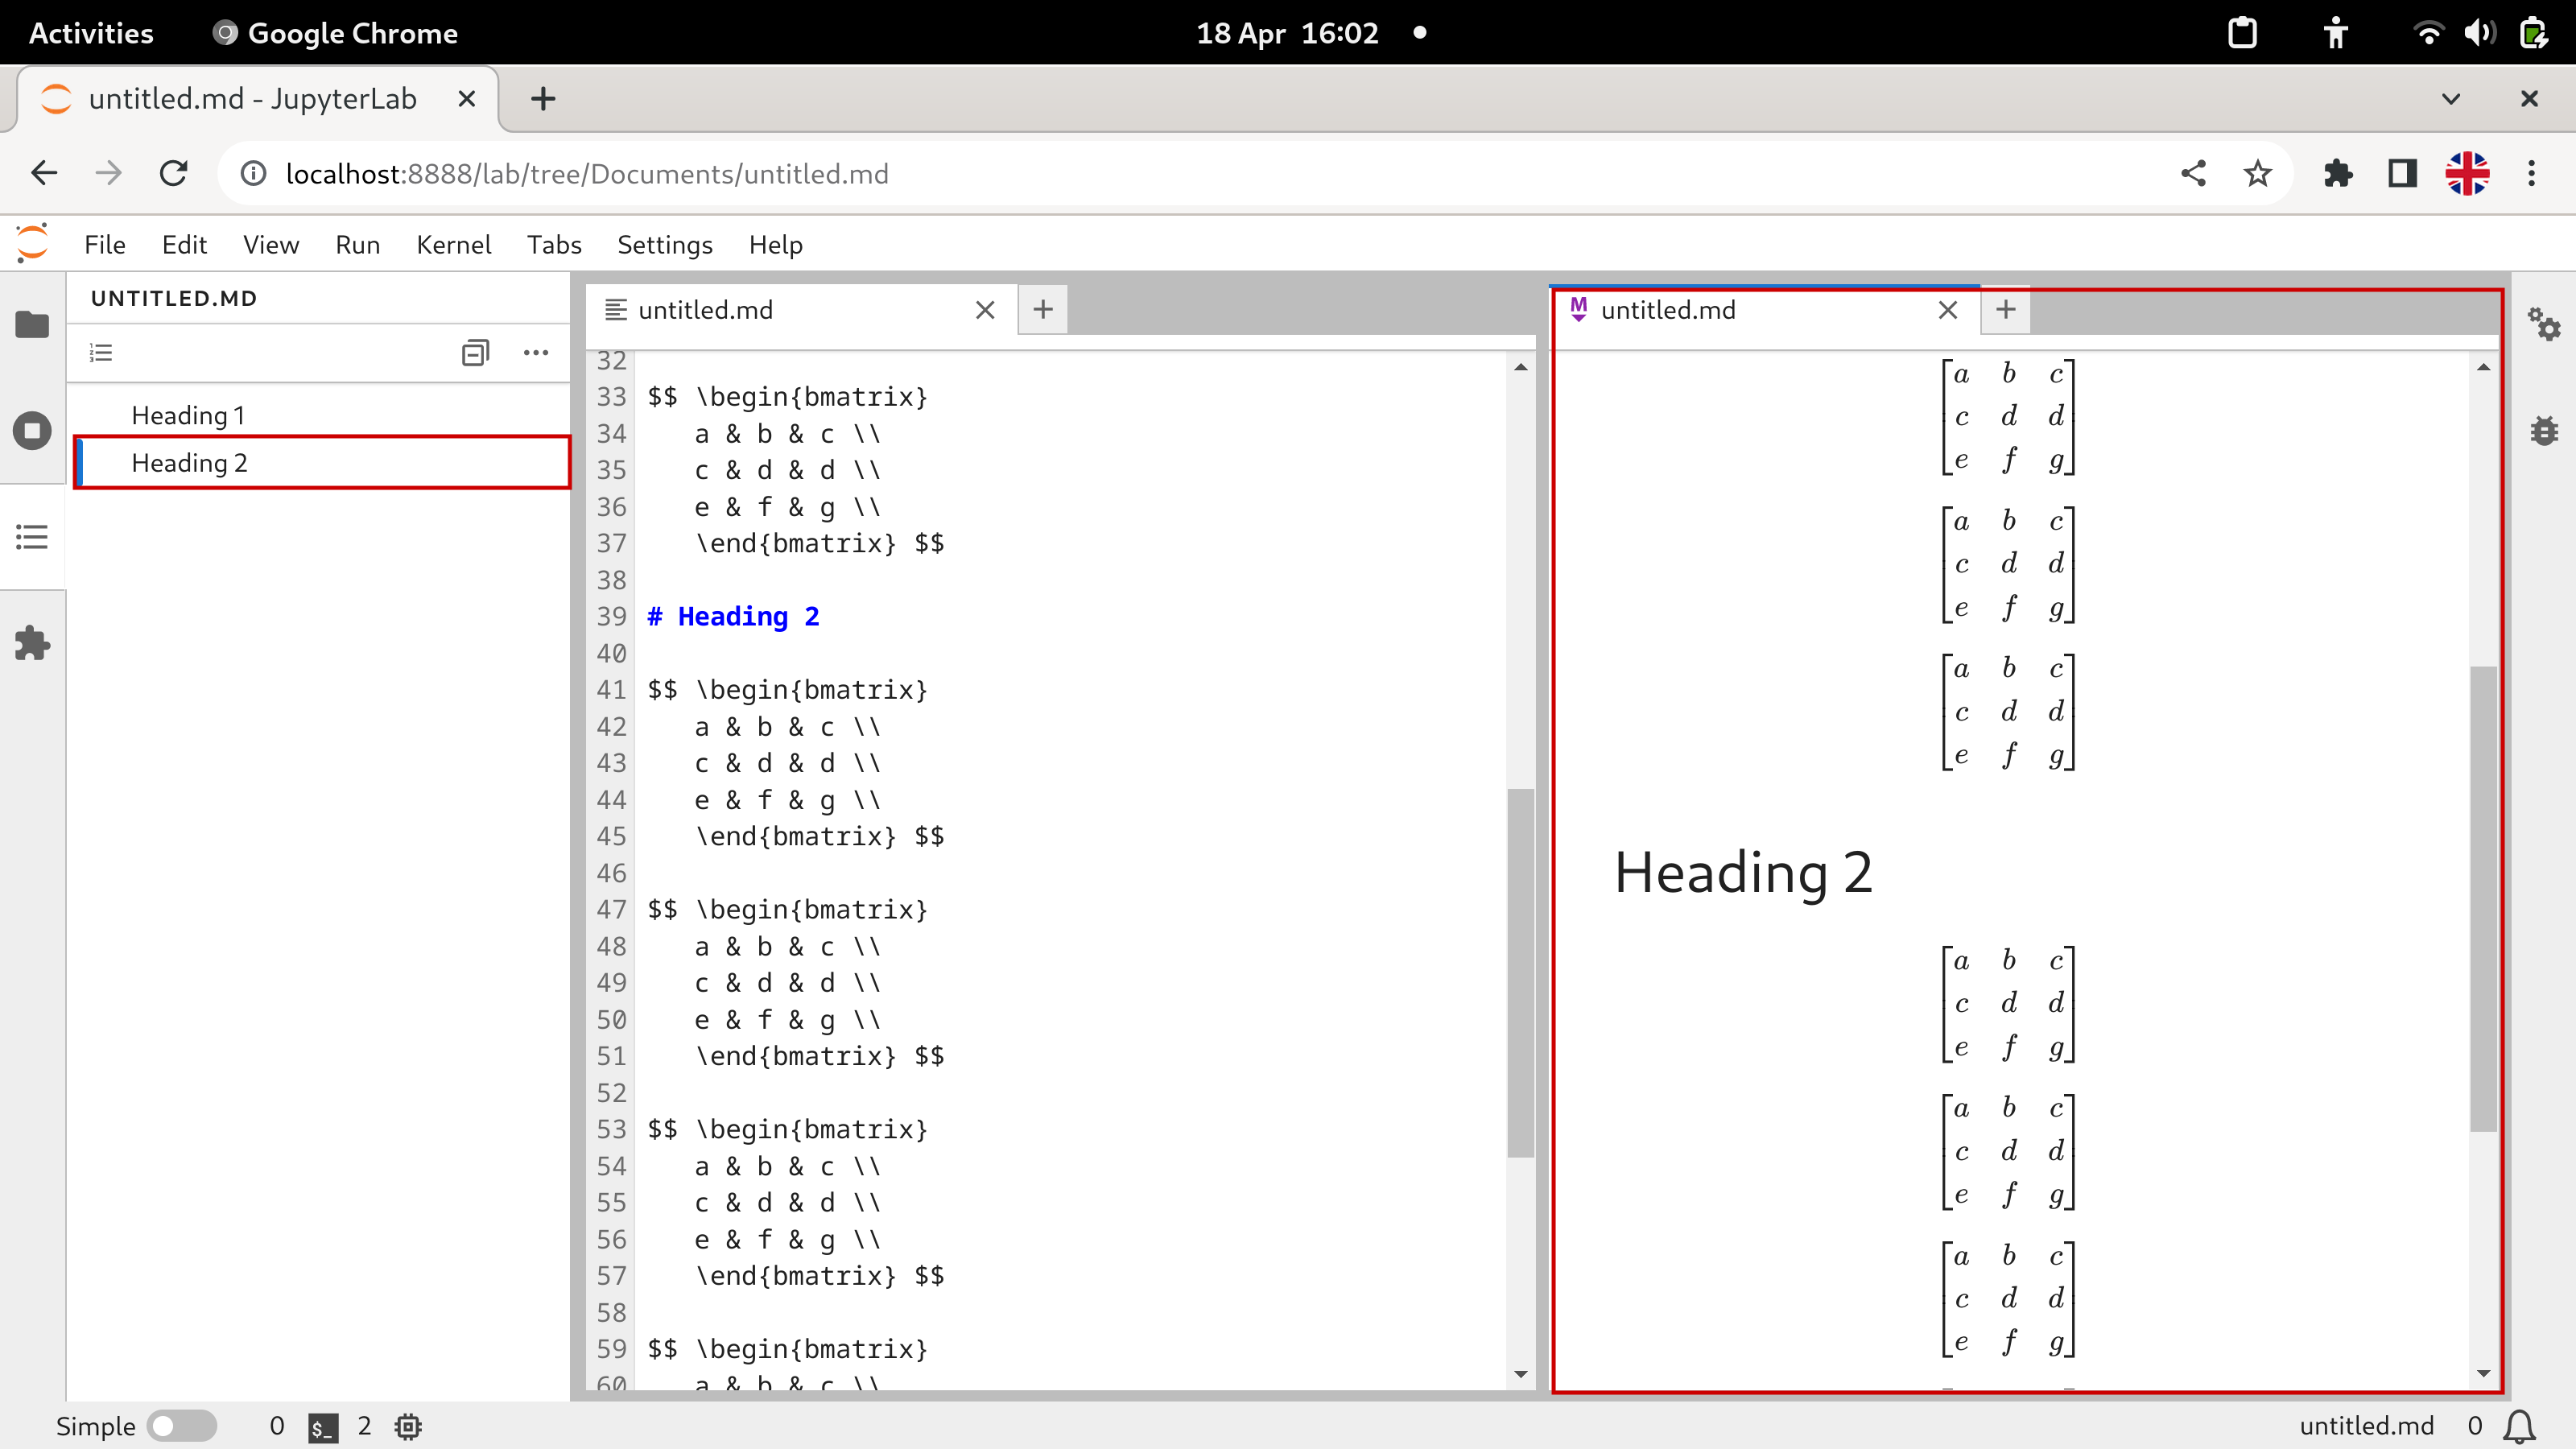2576x1449 pixels.
Task: Toggle the Simple interface mode switch
Action: tap(181, 1426)
